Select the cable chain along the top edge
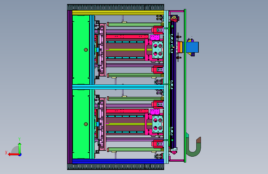The image size is (268, 174). (x=116, y=7)
